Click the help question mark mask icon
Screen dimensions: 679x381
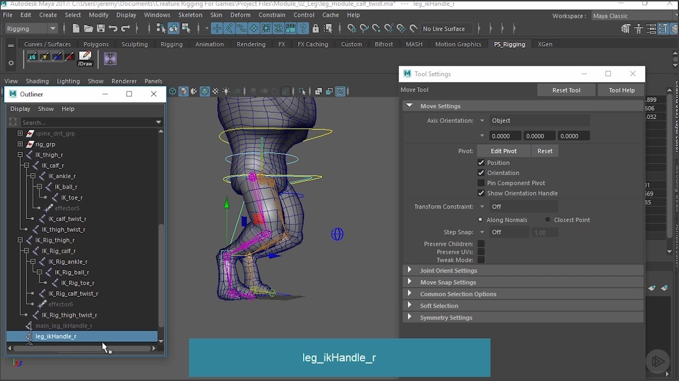point(303,29)
